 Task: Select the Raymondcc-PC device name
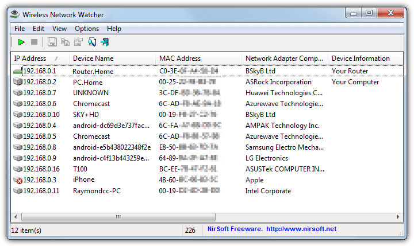coord(97,191)
